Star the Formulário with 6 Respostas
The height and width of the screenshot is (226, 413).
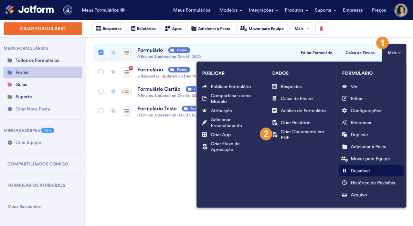click(x=113, y=72)
